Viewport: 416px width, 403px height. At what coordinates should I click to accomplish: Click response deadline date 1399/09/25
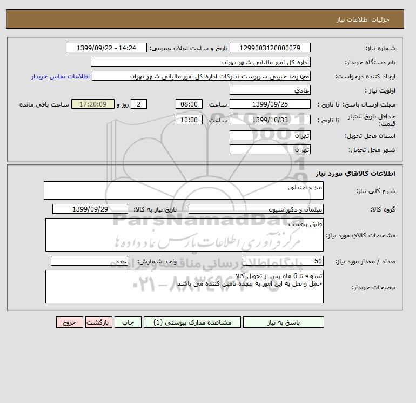coord(270,104)
